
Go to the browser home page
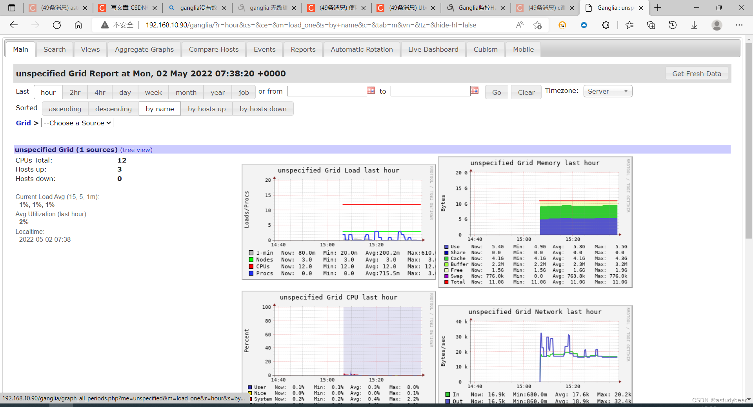tap(78, 25)
